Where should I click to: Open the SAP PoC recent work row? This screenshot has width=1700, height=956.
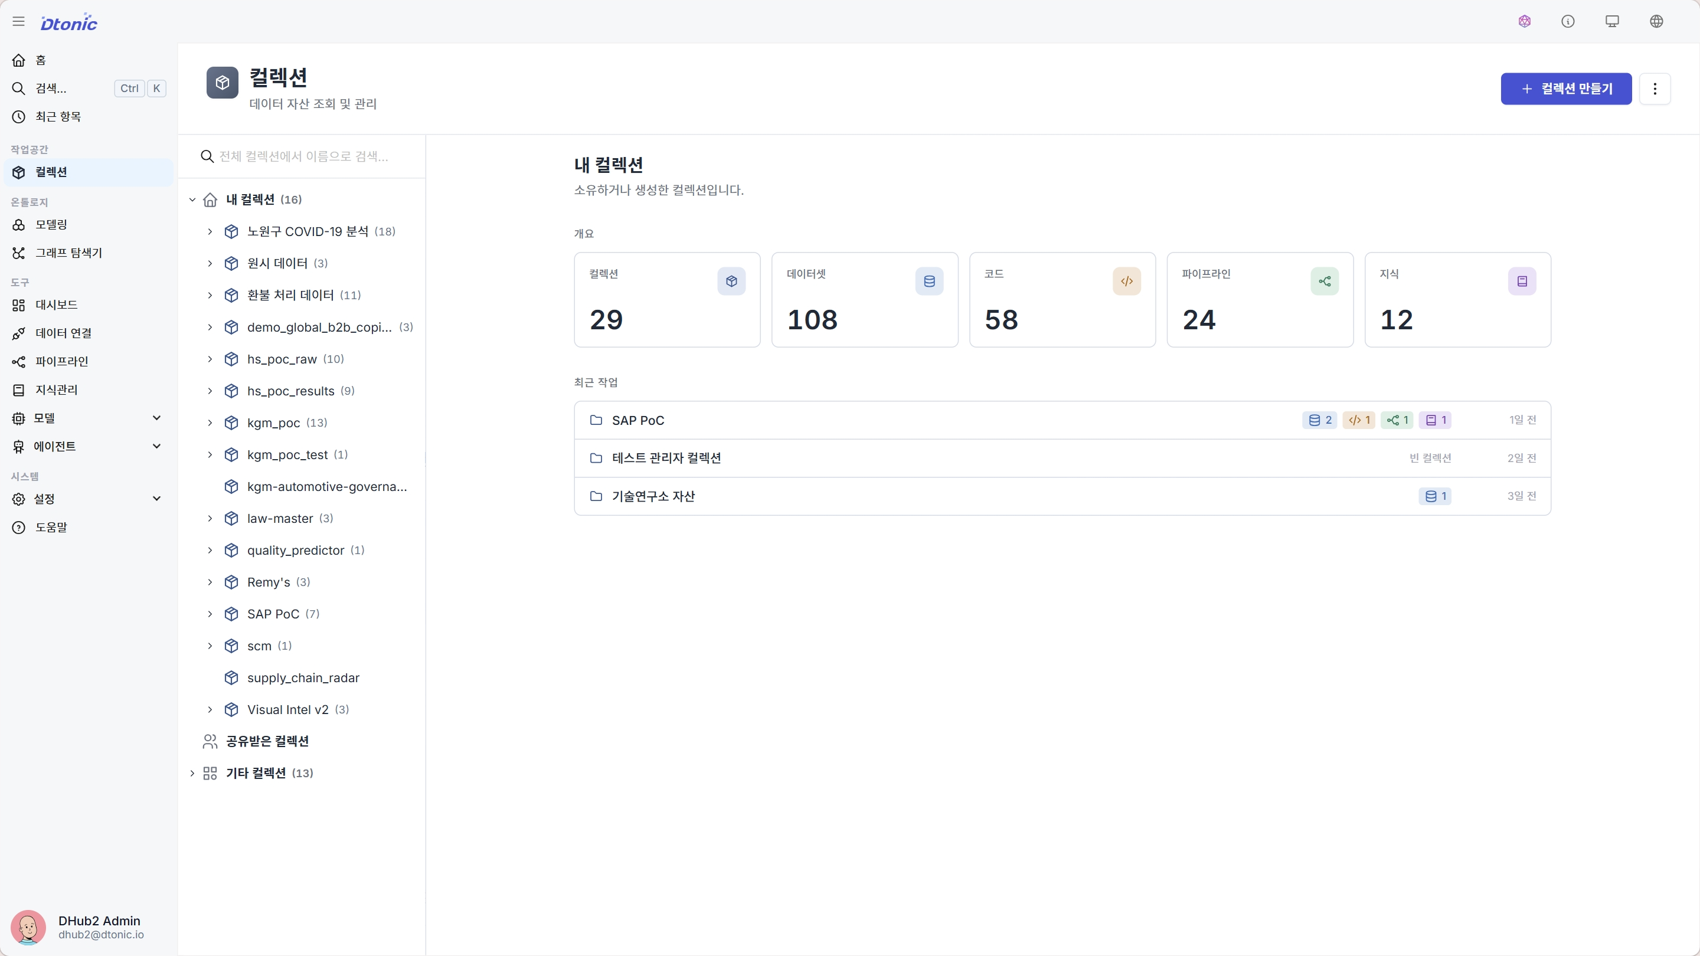point(1062,420)
